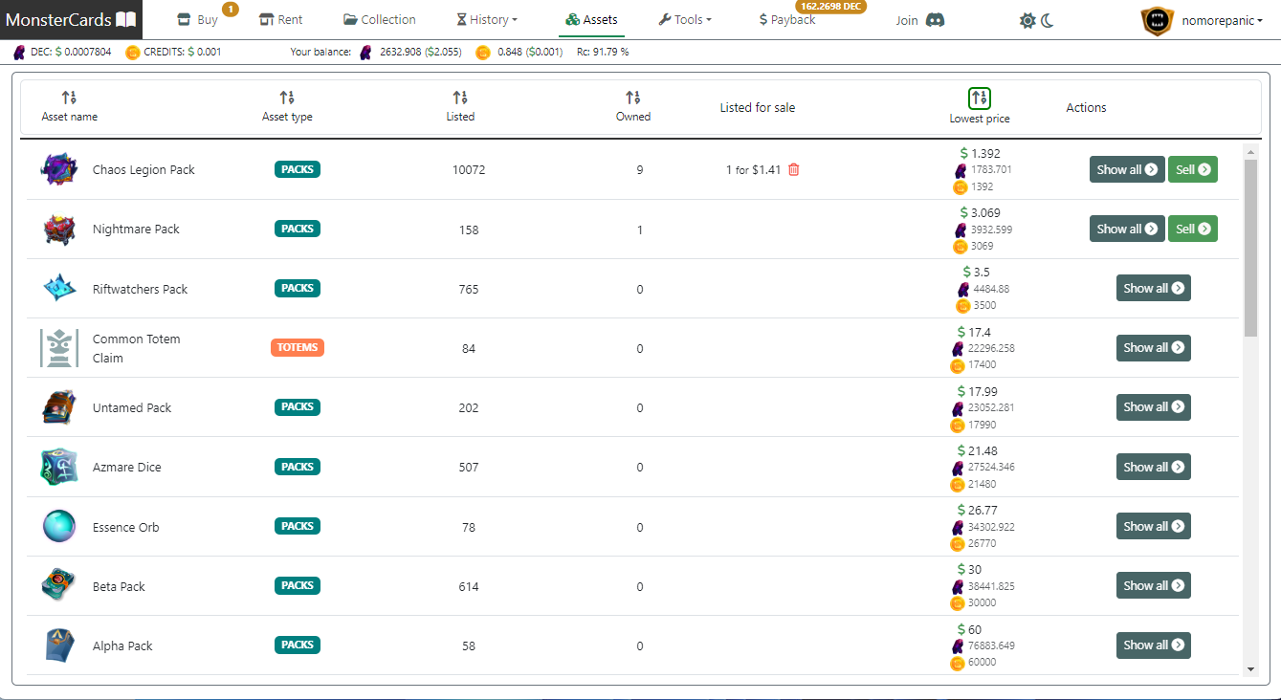This screenshot has width=1281, height=700.
Task: Click the Nightmare Pack thumbnail
Action: pyautogui.click(x=58, y=230)
